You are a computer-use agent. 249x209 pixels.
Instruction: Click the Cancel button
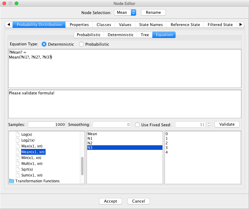[x=139, y=201]
